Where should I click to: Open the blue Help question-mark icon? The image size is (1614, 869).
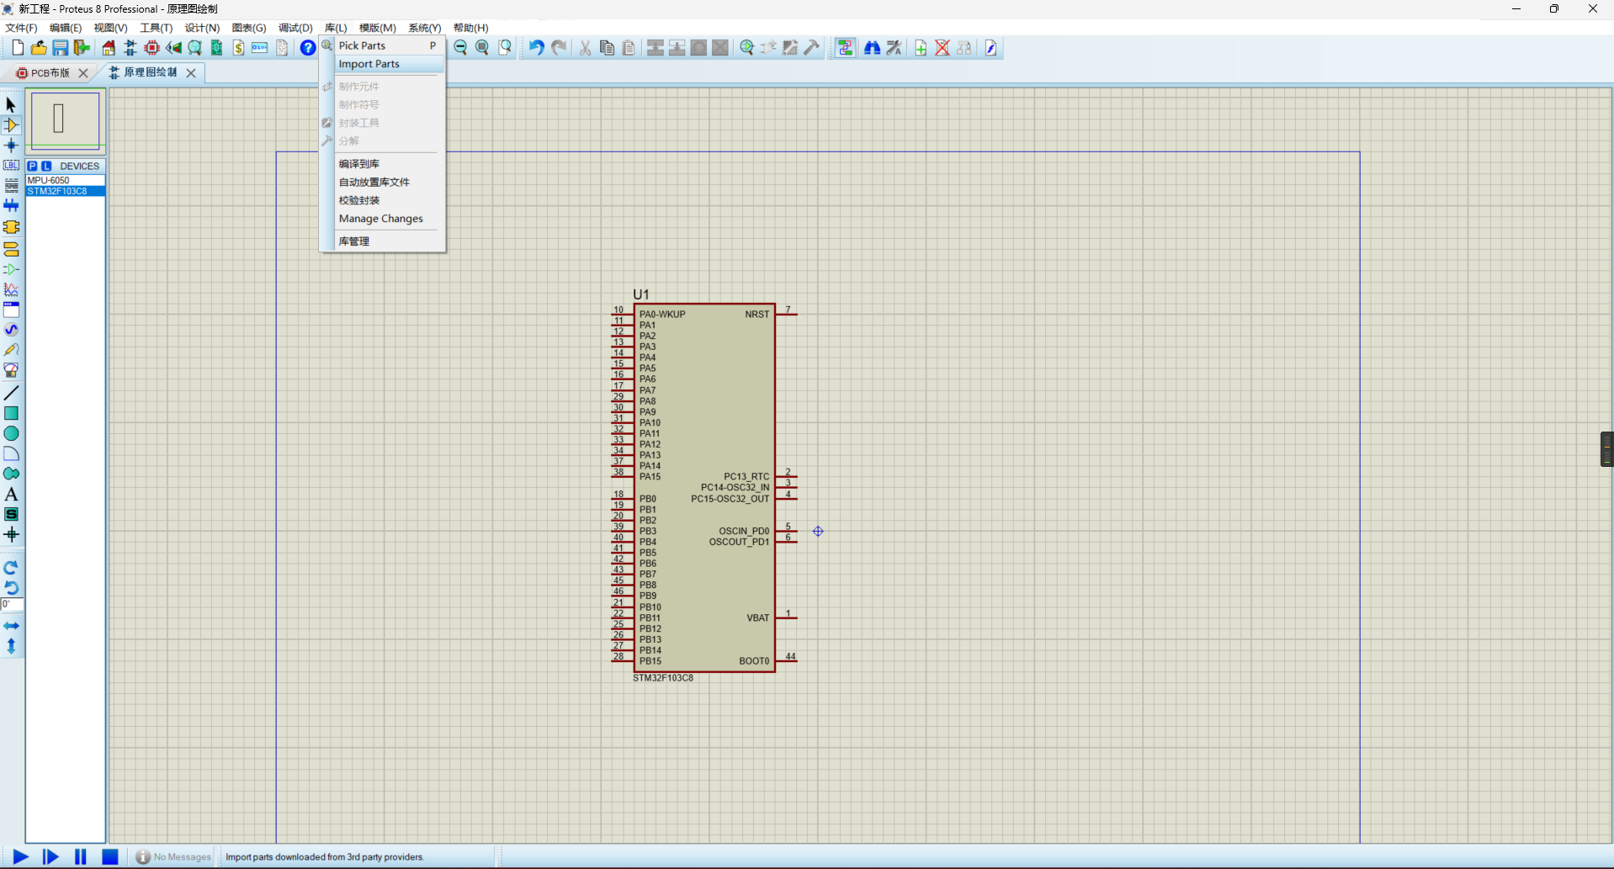(x=308, y=48)
